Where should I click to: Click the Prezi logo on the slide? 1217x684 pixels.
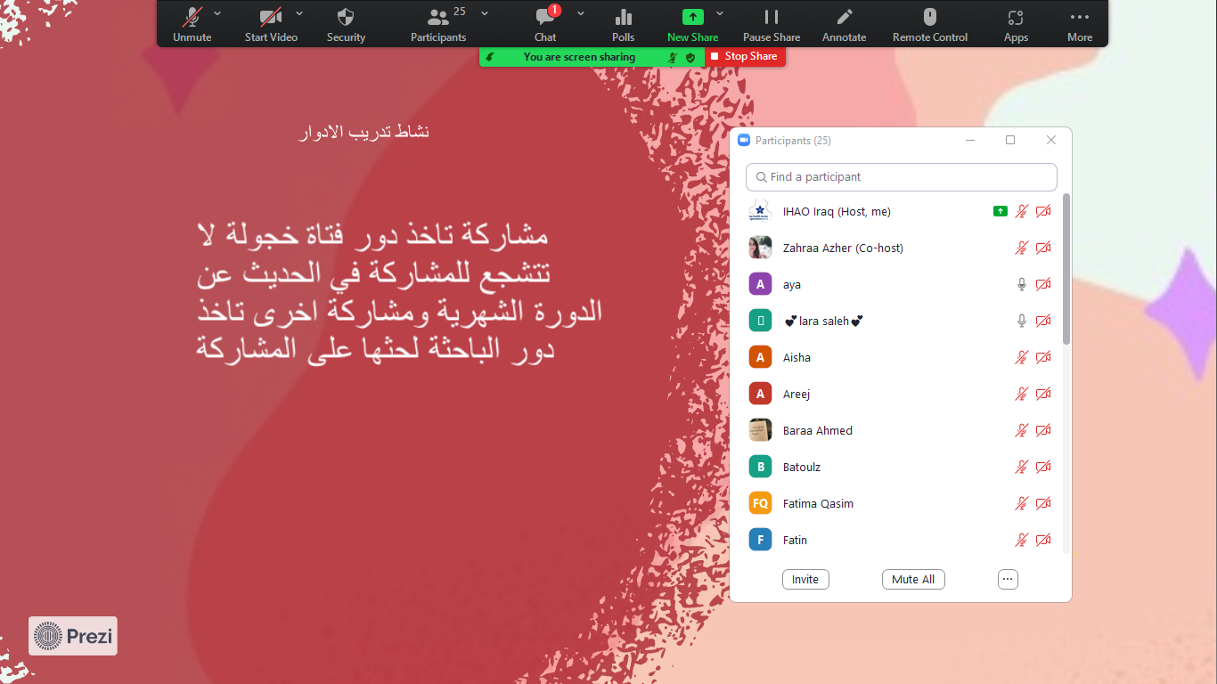[x=73, y=636]
